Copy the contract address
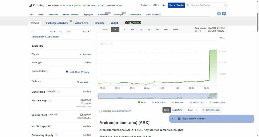 tap(85, 72)
